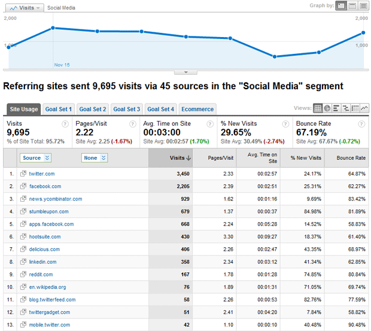The height and width of the screenshot is (331, 371).
Task: Graph by day toggle button
Action: click(x=341, y=6)
